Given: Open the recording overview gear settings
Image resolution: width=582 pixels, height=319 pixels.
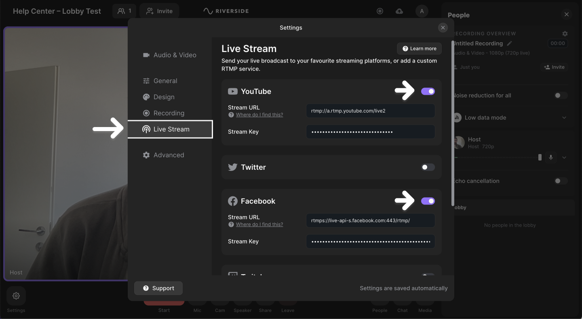Looking at the screenshot, I should point(565,33).
